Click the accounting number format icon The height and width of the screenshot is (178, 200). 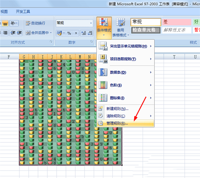[61, 33]
